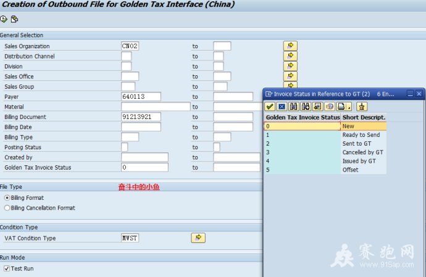Viewport: 426px width, 277px height.
Task: Click the Posting Status from field
Action: pos(125,147)
